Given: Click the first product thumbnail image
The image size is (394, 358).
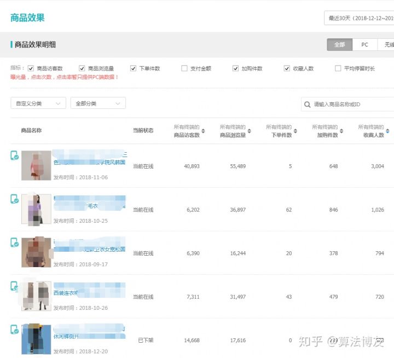Looking at the screenshot, I should point(36,166).
